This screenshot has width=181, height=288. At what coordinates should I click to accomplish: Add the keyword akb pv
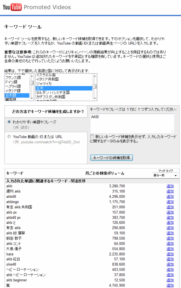170,212
